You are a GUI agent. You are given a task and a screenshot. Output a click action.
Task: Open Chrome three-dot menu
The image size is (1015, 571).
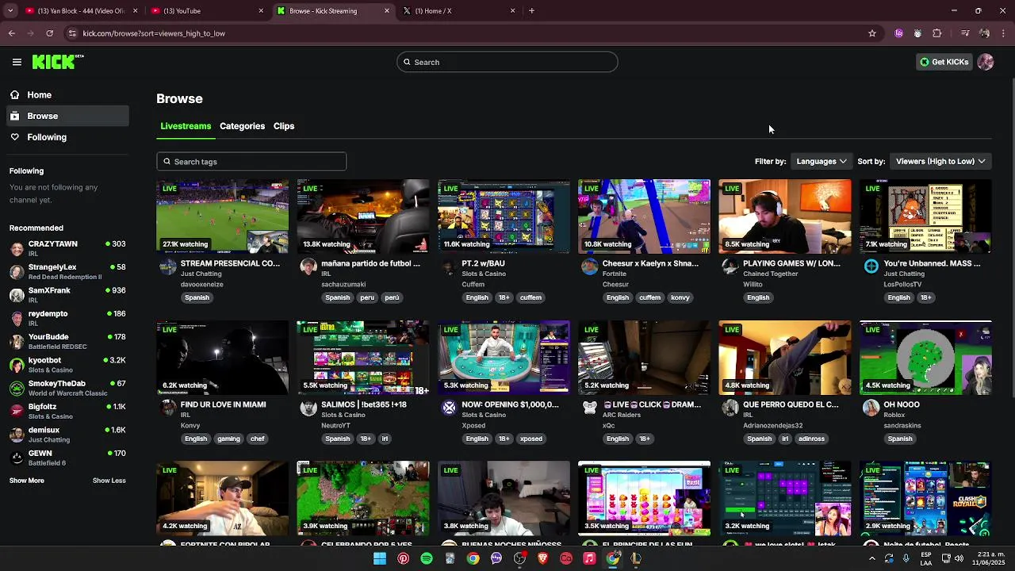coord(1004,33)
